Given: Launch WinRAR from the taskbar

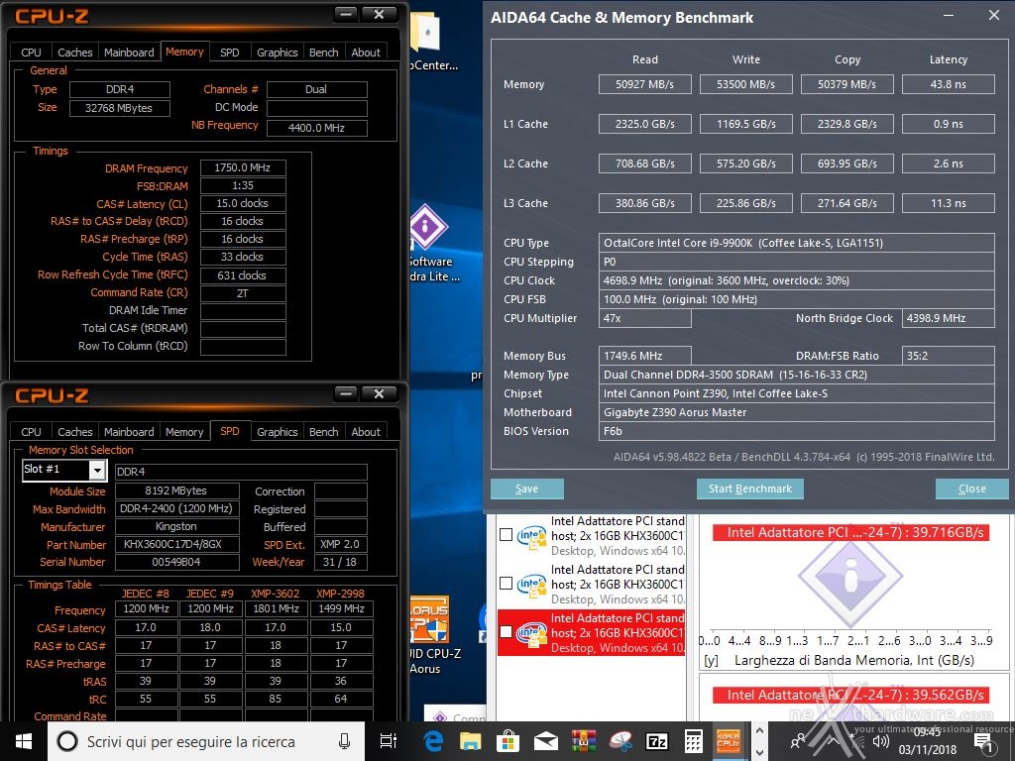Looking at the screenshot, I should tap(583, 741).
